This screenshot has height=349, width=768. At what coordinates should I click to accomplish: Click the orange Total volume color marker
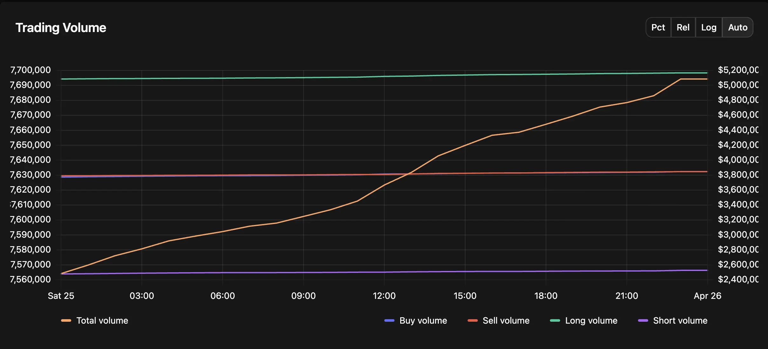click(x=66, y=320)
